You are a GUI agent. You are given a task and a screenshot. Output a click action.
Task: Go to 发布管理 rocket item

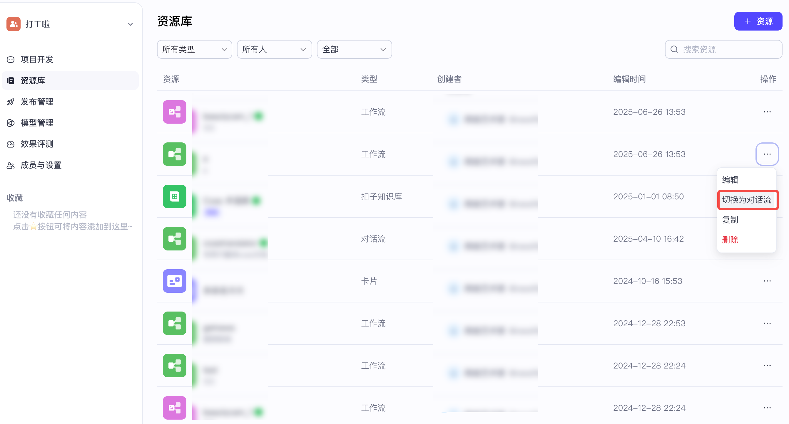[x=37, y=102]
